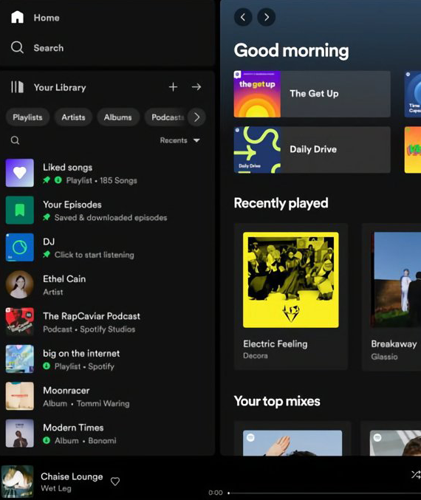Screen dimensions: 421x500
Task: Filter library by Albums chip
Action: coord(118,117)
